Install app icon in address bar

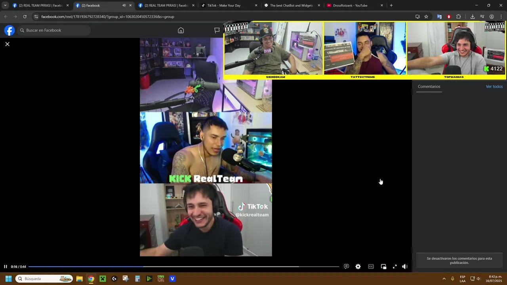tap(417, 17)
